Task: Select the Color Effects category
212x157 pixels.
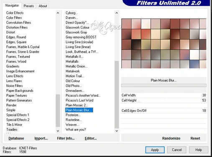Action: pyautogui.click(x=15, y=13)
